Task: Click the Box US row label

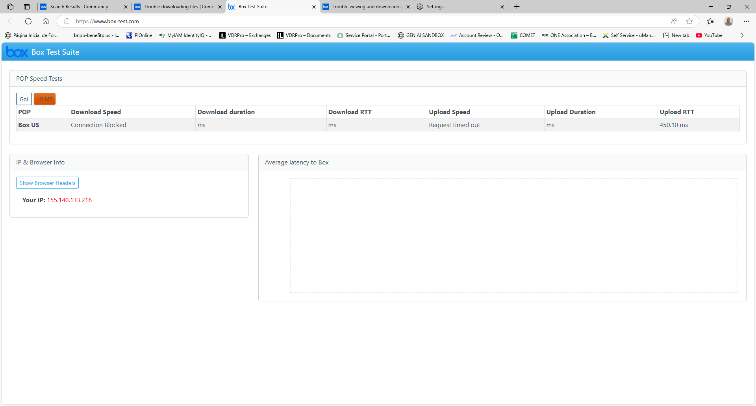Action: point(29,125)
